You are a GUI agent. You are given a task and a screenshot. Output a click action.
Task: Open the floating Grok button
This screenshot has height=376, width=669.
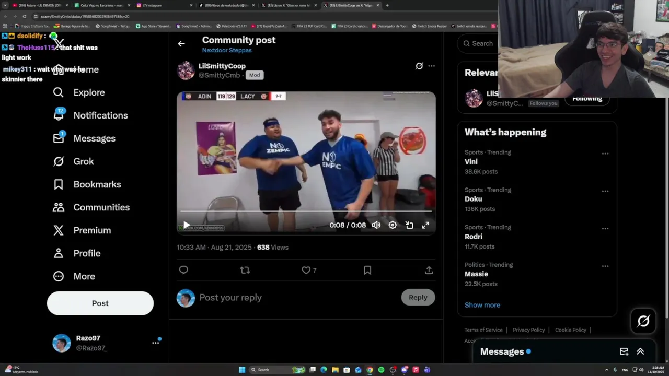643,321
